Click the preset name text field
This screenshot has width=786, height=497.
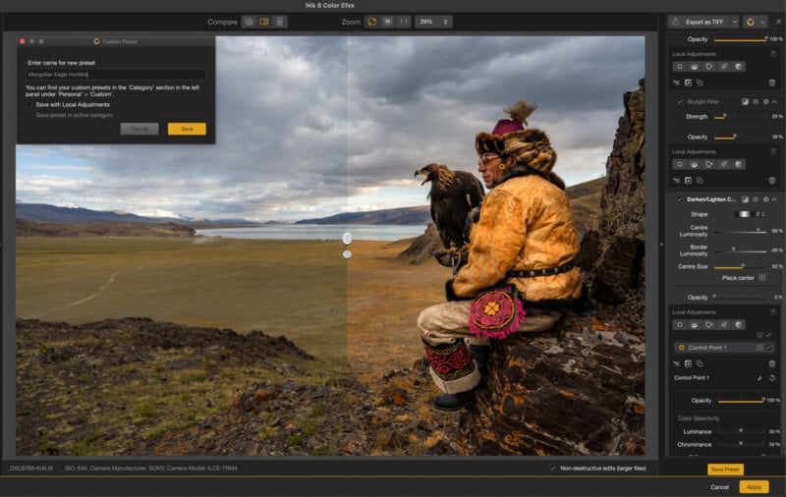[115, 75]
